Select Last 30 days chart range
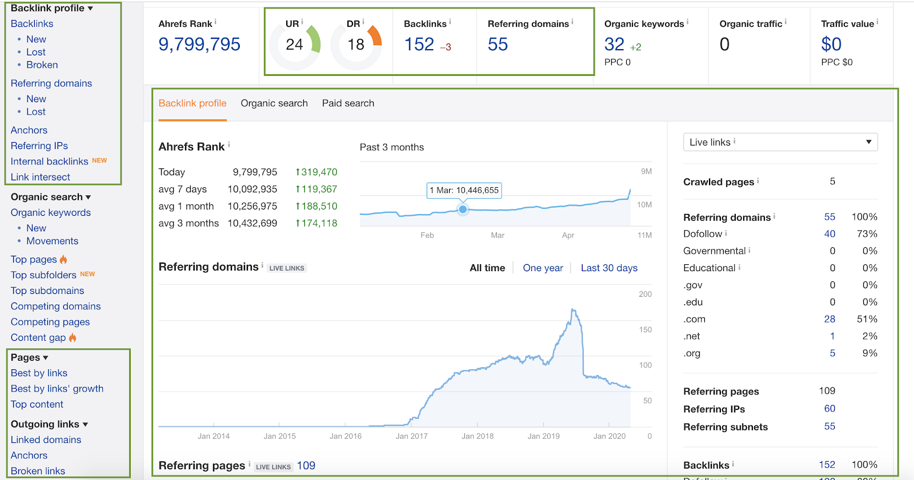 tap(609, 268)
